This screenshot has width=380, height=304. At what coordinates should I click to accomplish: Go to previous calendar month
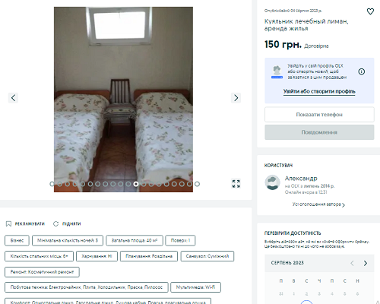tap(352, 263)
